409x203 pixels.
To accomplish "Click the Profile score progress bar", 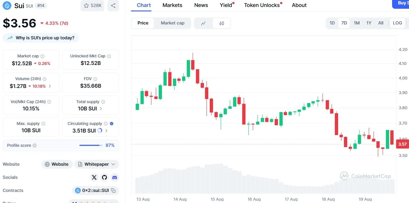I will pyautogui.click(x=90, y=145).
